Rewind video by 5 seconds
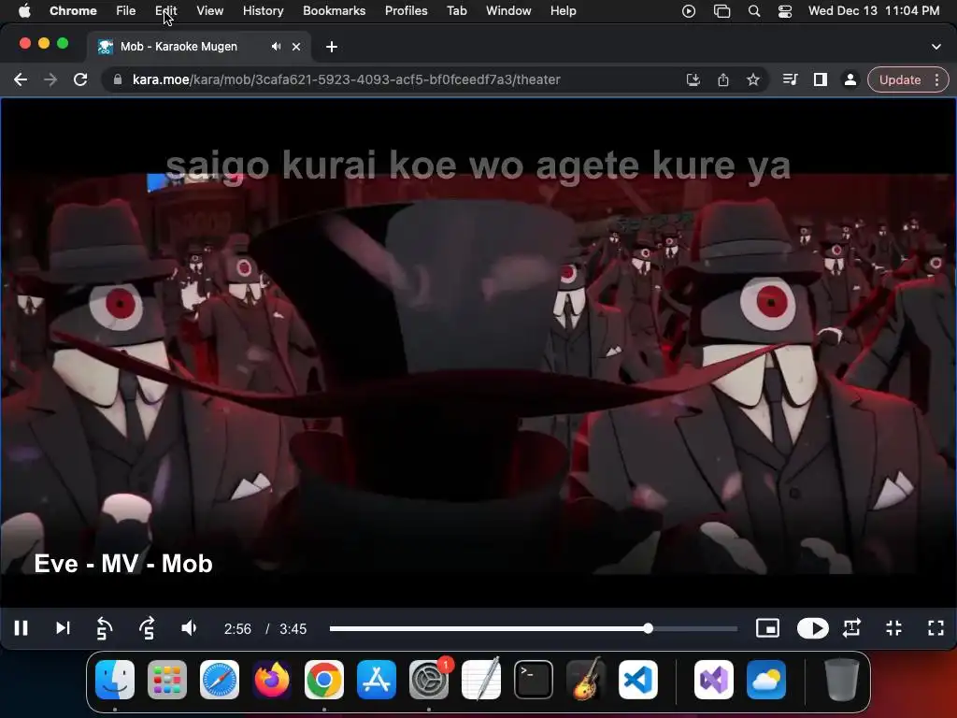Screen dimensions: 957x718 click(x=105, y=628)
